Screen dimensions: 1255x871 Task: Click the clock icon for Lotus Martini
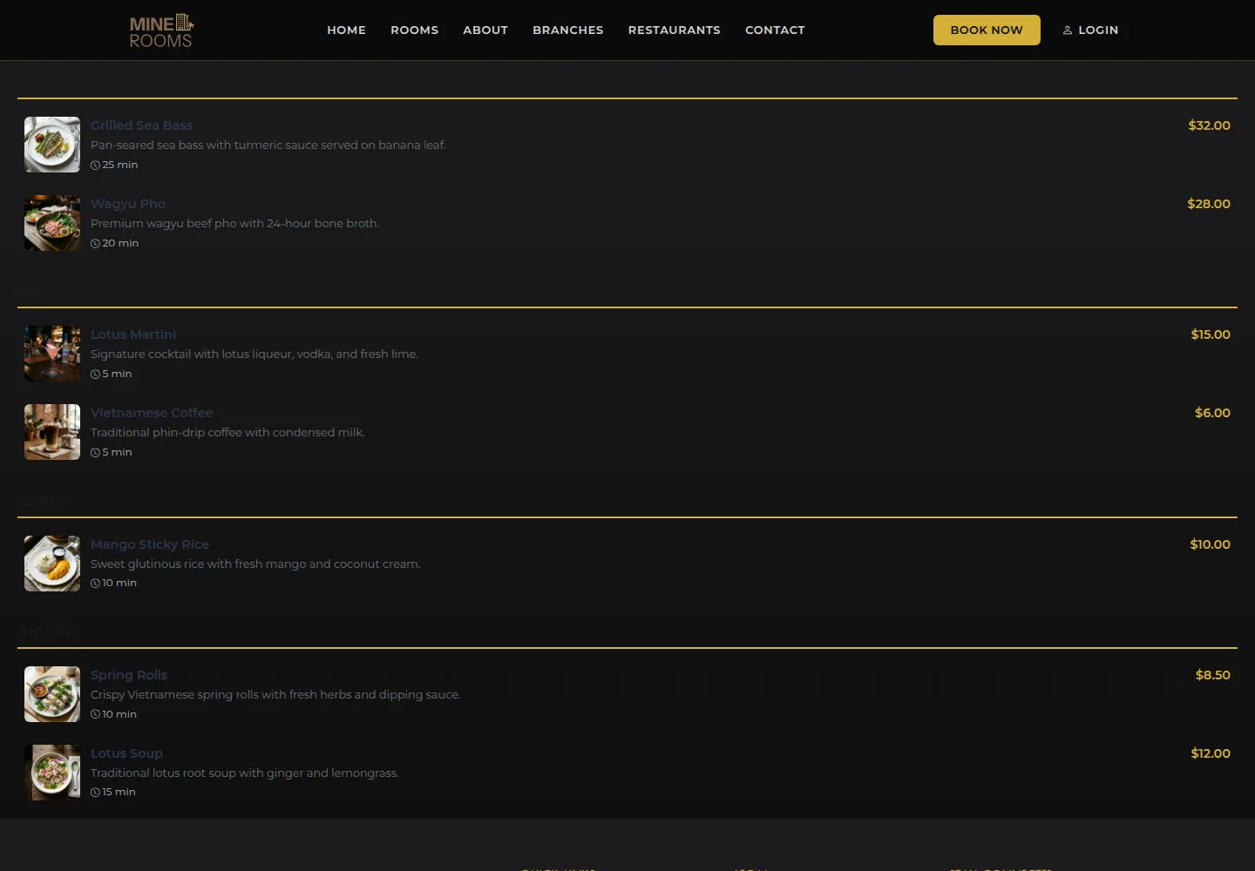pos(96,375)
